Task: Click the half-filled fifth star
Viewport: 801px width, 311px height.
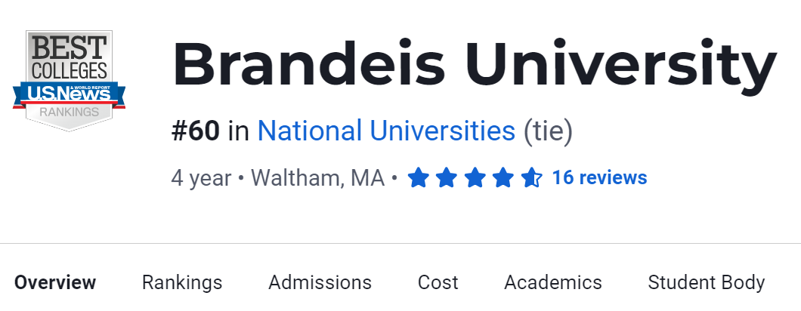Action: [531, 178]
